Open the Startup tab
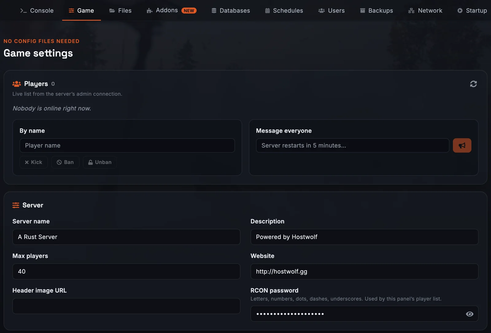 [x=472, y=10]
